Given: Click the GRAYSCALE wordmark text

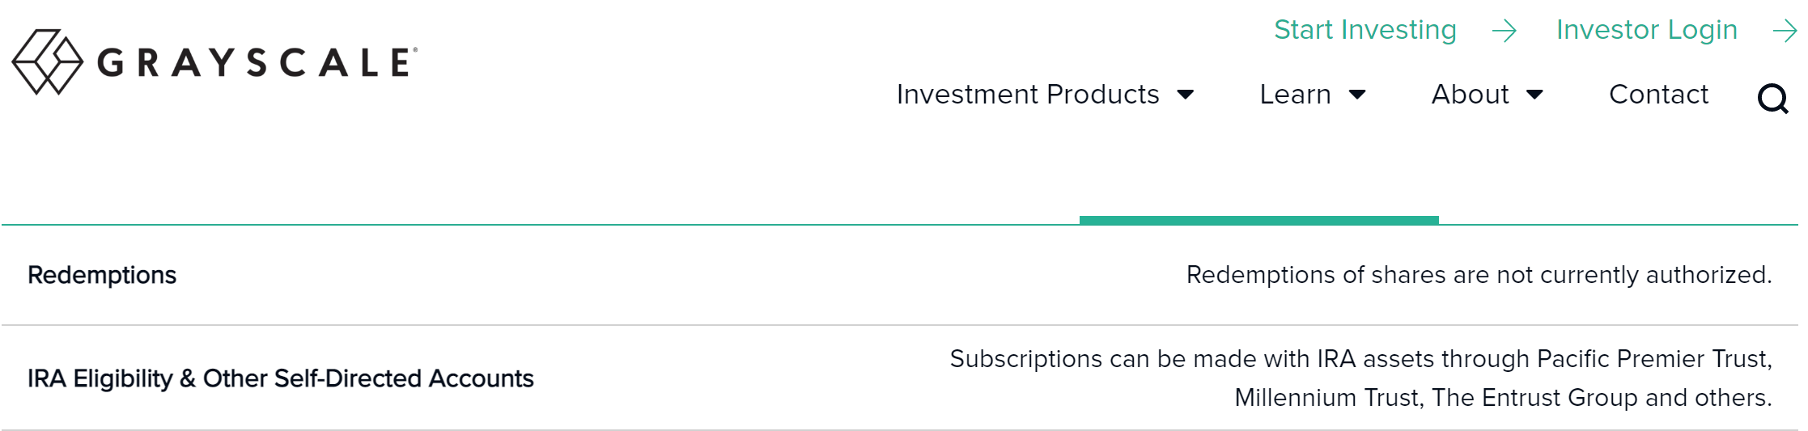Looking at the screenshot, I should click(x=257, y=63).
